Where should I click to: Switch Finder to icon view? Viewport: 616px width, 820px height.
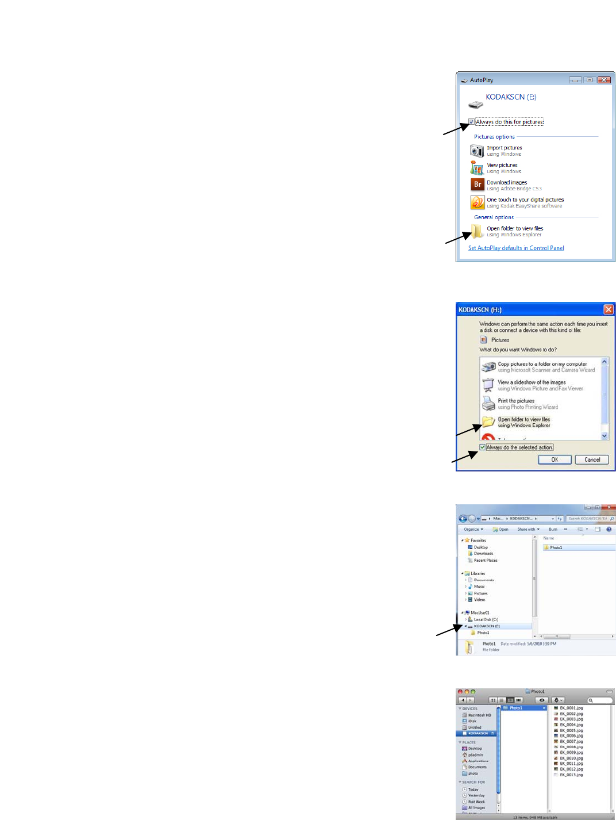493,700
